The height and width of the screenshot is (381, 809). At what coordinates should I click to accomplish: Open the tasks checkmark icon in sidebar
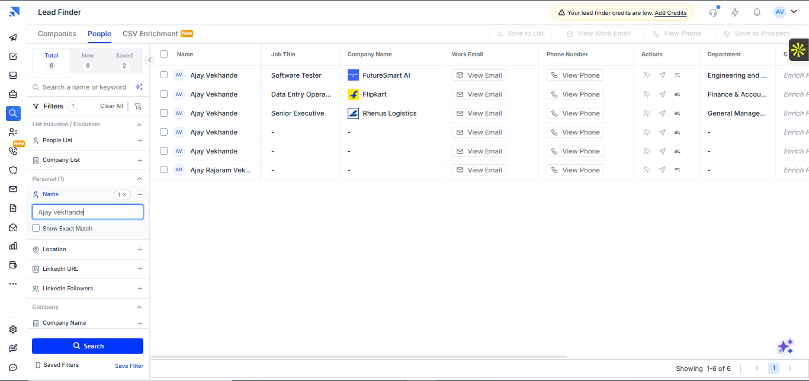click(x=13, y=56)
